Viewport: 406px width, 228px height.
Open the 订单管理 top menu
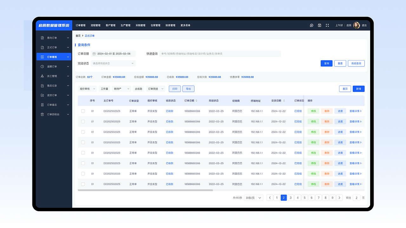[x=81, y=25]
